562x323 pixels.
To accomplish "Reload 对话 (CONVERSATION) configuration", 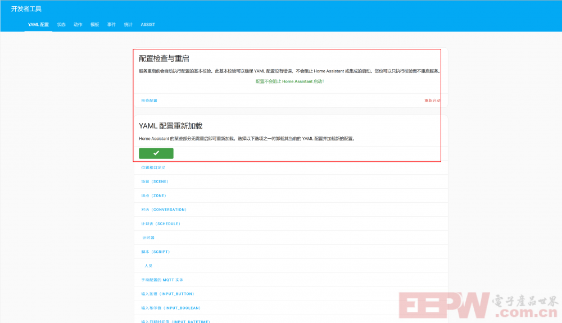I will point(164,210).
